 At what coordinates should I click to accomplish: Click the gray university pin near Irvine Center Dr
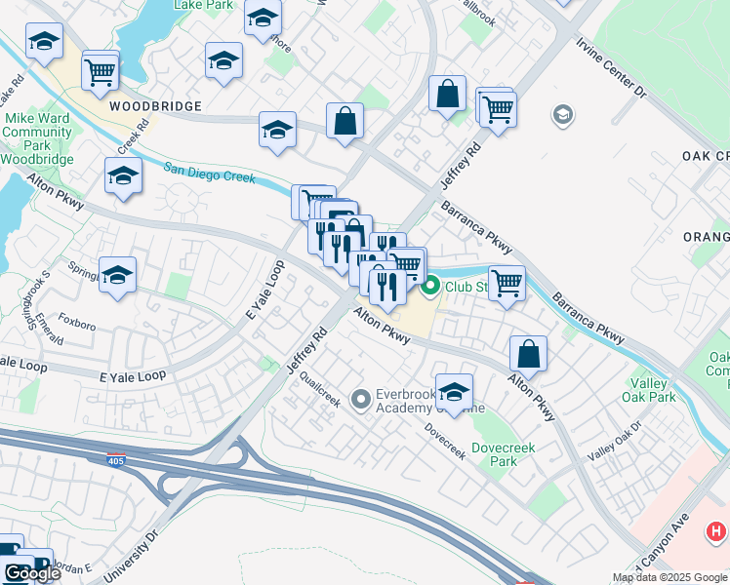pos(563,115)
